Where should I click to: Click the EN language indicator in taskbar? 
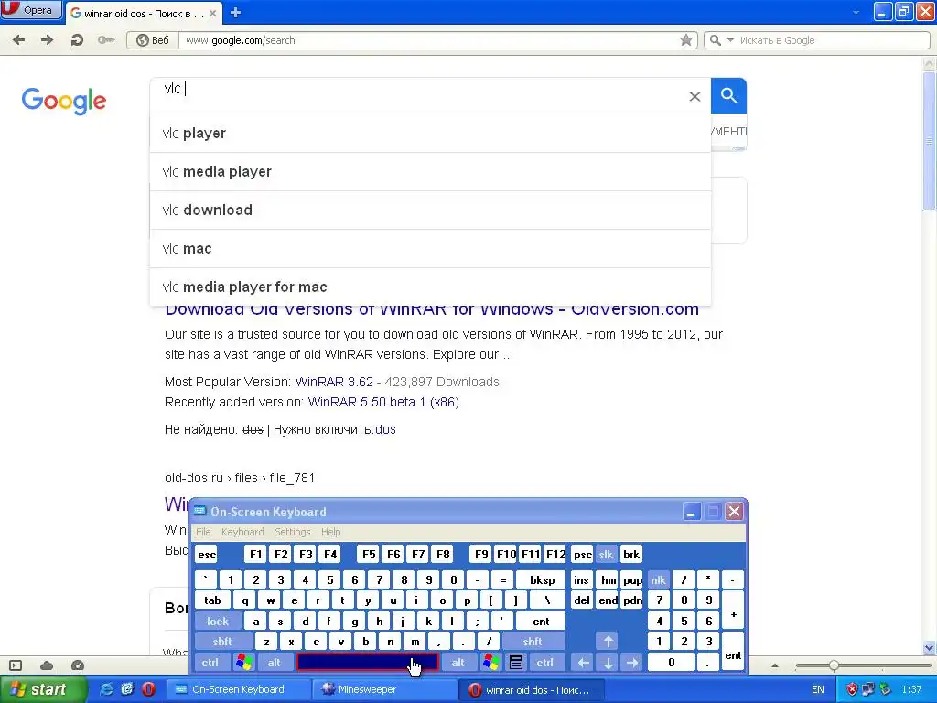coord(818,689)
